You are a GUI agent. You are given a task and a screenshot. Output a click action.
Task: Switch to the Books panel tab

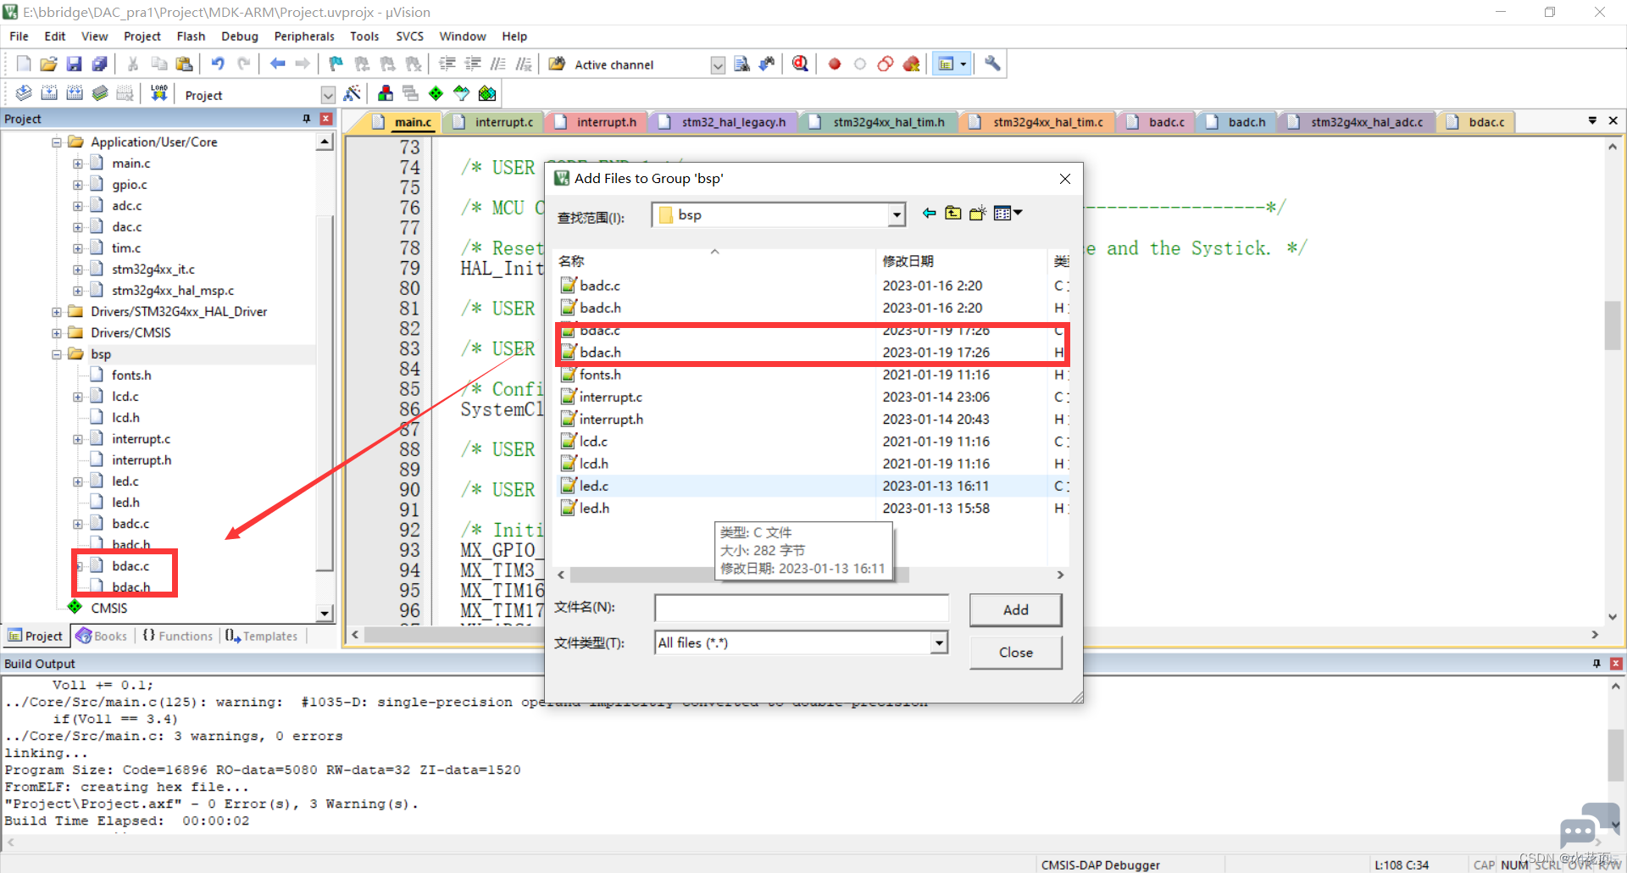[102, 636]
